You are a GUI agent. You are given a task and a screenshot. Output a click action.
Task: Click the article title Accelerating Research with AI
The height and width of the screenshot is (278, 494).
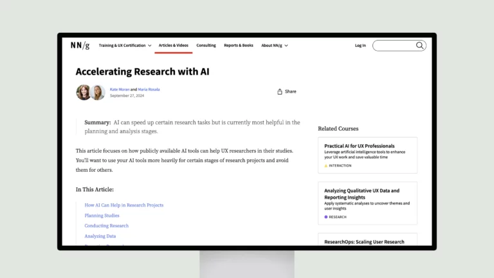142,71
